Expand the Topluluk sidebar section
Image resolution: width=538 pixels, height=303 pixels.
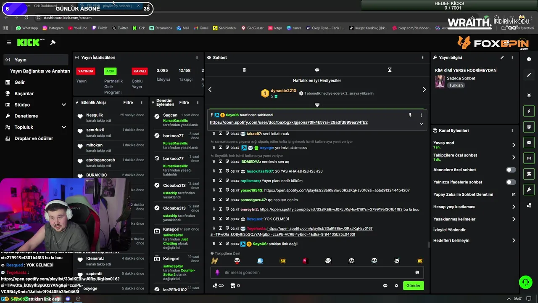(63, 127)
